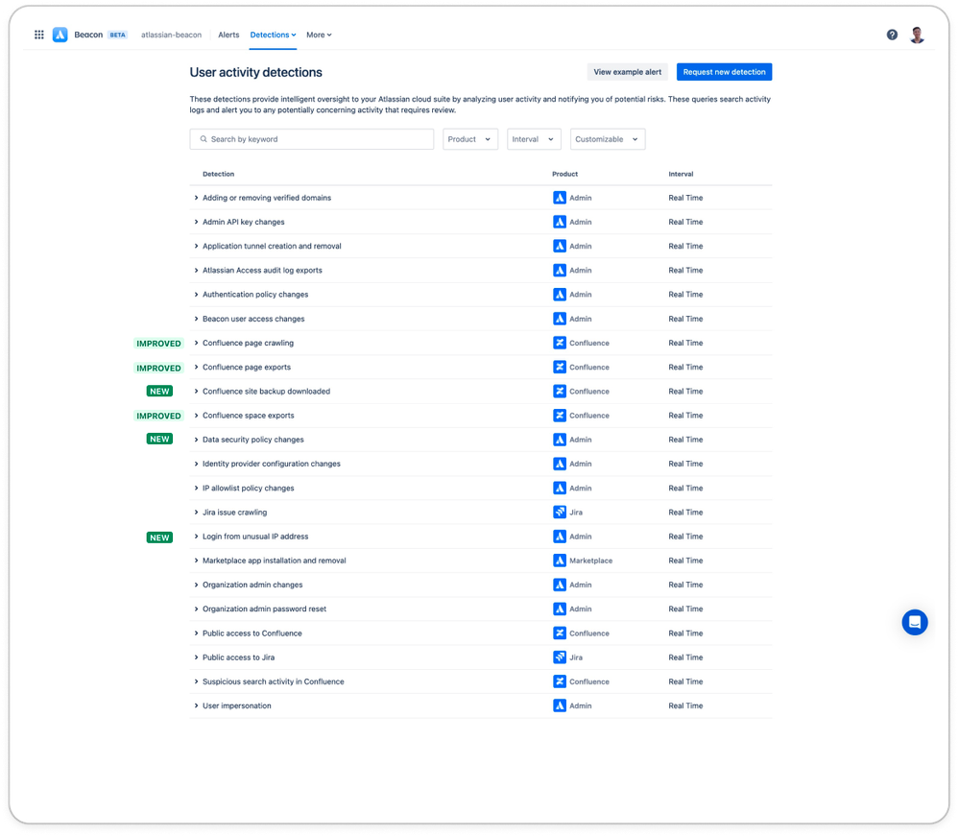Click the "Application tunnel creation and removal" name

point(273,246)
